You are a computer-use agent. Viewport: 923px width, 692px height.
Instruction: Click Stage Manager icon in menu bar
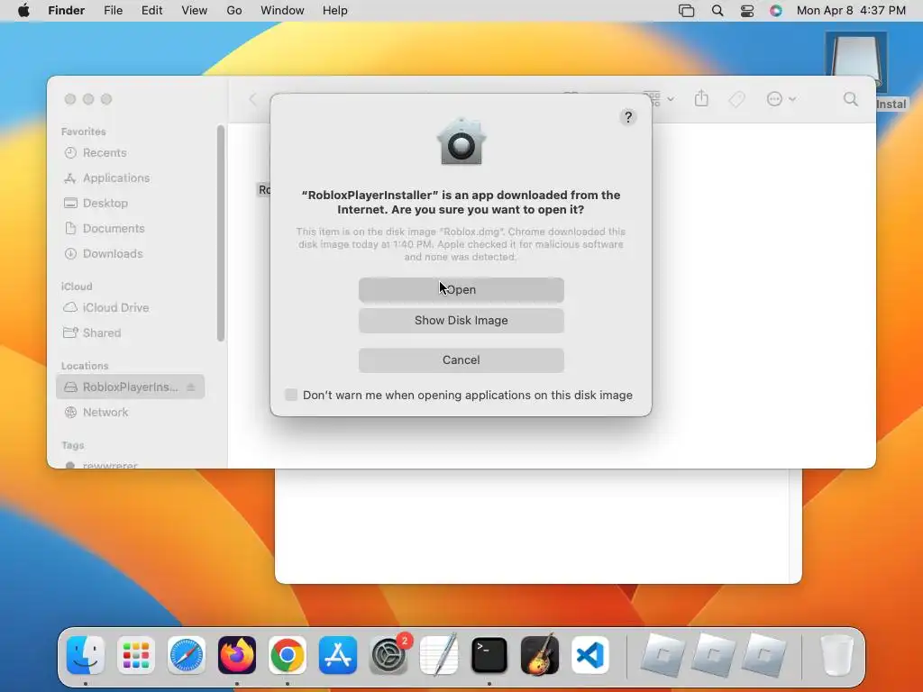click(x=686, y=11)
